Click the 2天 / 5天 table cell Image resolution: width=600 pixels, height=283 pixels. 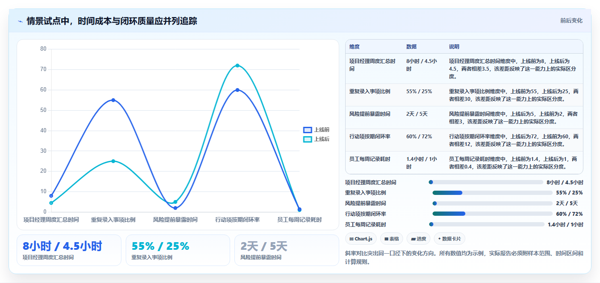pyautogui.click(x=417, y=114)
